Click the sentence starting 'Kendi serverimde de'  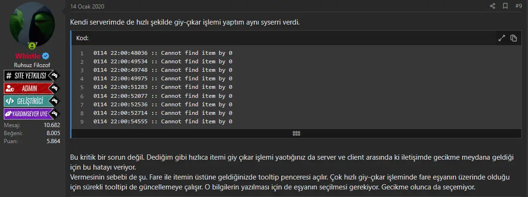(185, 23)
